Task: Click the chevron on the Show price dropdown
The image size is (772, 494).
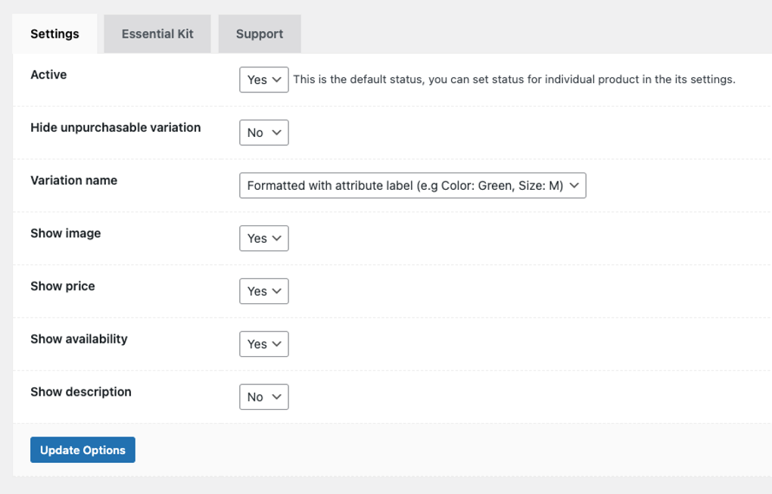Action: pos(278,291)
